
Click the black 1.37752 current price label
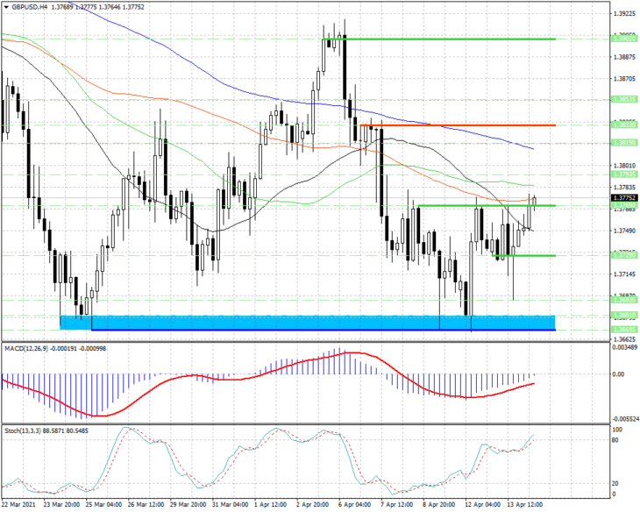point(623,197)
